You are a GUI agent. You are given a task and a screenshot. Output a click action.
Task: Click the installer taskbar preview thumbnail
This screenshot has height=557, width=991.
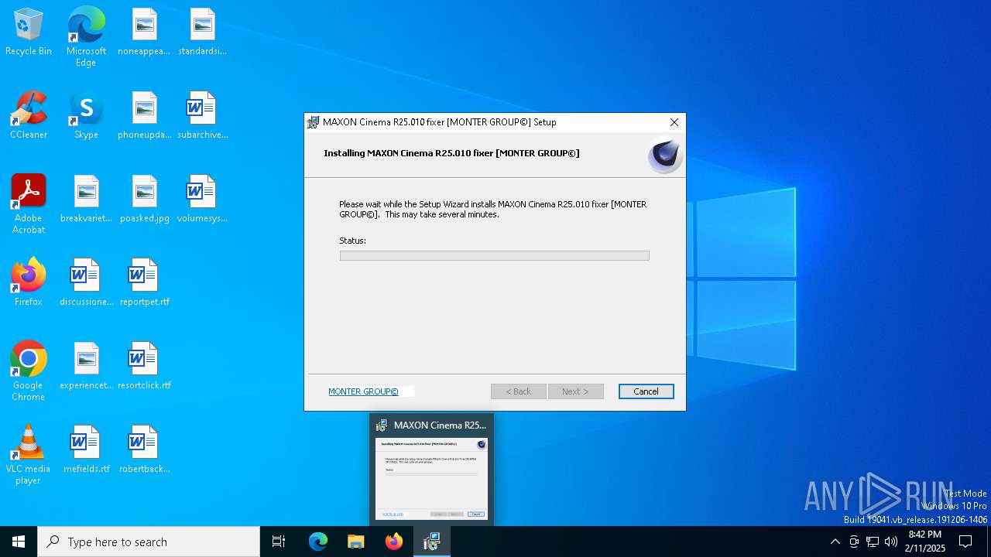pyautogui.click(x=431, y=478)
